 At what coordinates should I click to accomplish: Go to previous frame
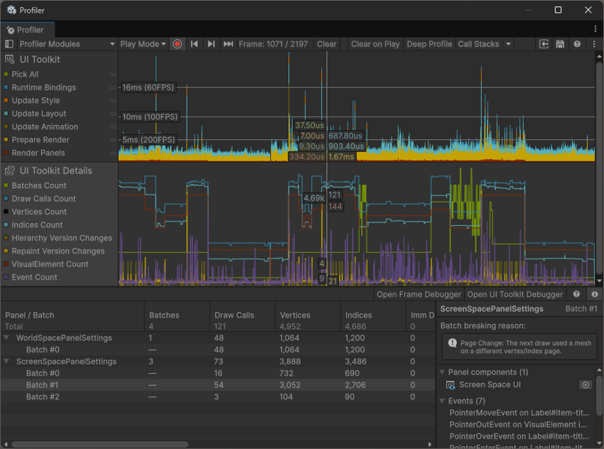pos(195,44)
